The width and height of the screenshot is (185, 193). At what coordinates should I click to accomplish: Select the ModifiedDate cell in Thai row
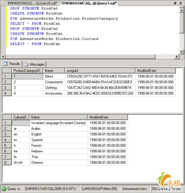pos(108,157)
